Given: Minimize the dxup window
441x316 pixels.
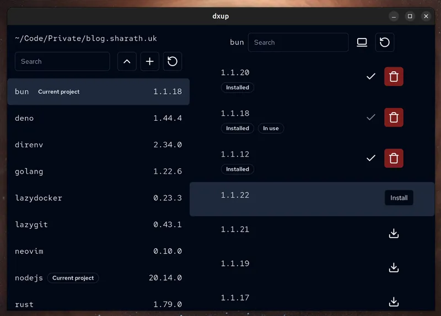Looking at the screenshot, I should tap(394, 17).
